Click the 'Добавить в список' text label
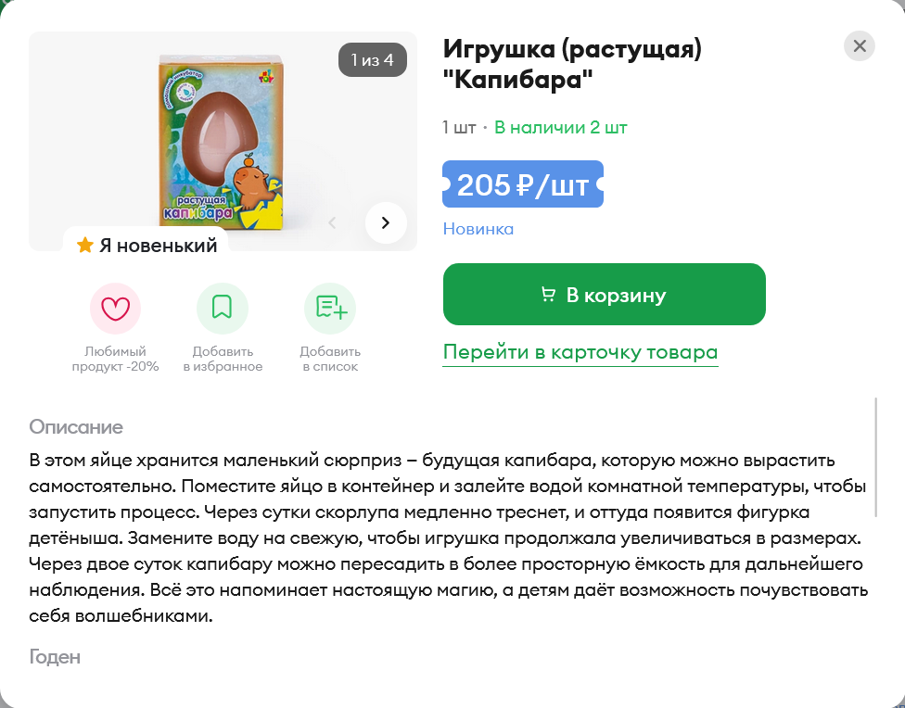This screenshot has height=708, width=905. click(x=330, y=359)
